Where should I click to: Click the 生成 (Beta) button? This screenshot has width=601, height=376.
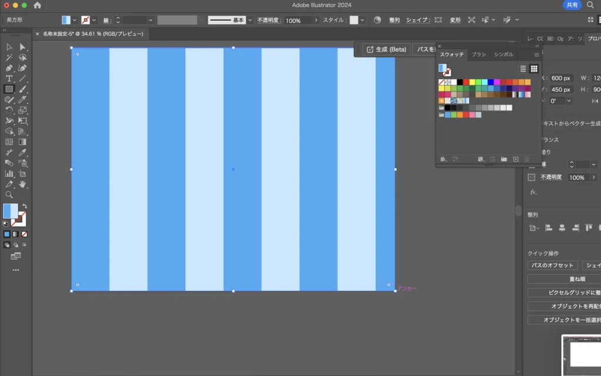pyautogui.click(x=386, y=49)
